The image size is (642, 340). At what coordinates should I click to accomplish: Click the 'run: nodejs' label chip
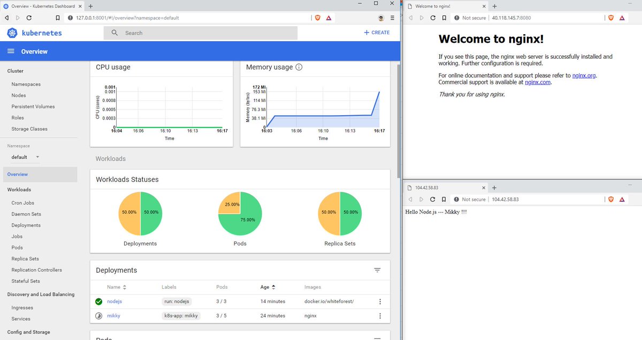click(x=177, y=302)
